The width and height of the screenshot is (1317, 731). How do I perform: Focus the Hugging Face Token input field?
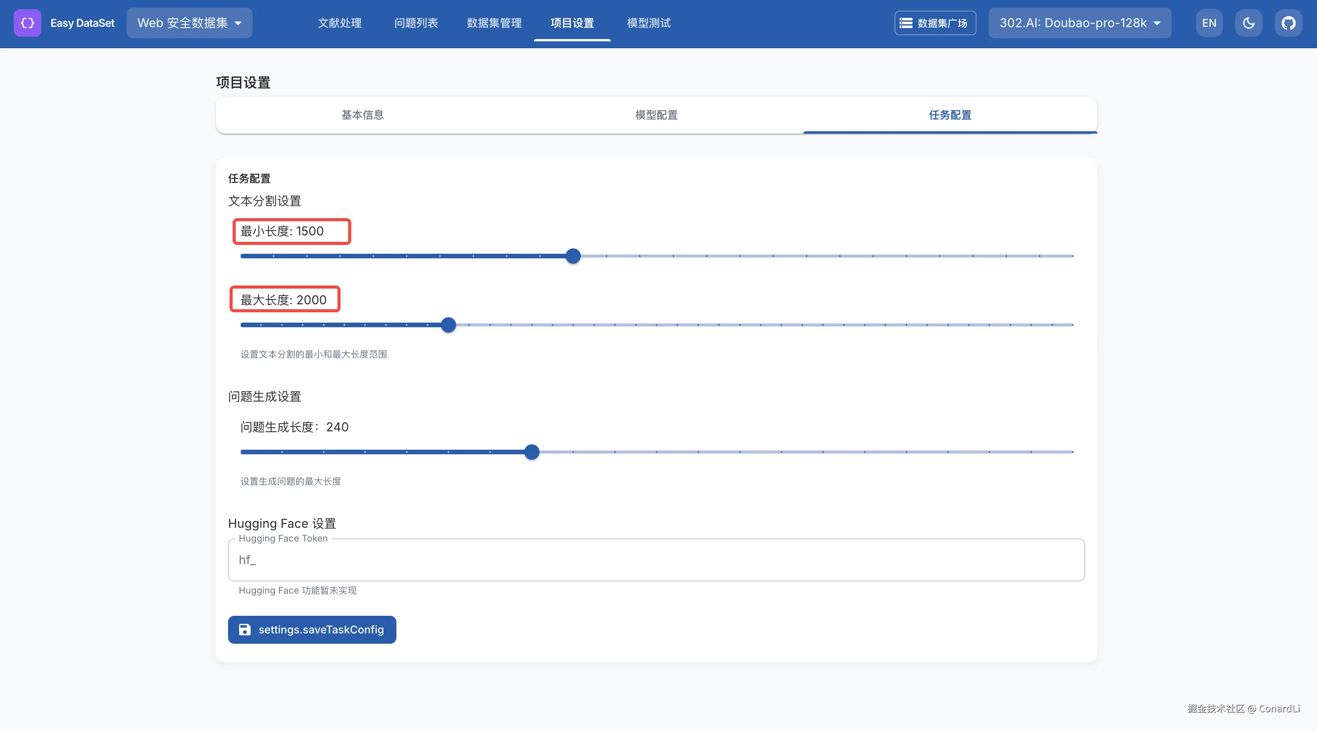[x=656, y=560]
